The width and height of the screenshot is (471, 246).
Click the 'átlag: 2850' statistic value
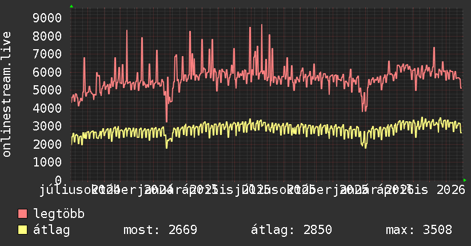coord(292,230)
